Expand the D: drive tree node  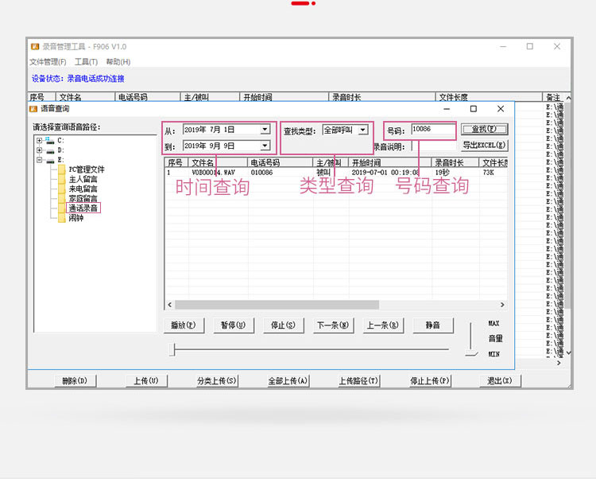pyautogui.click(x=39, y=150)
